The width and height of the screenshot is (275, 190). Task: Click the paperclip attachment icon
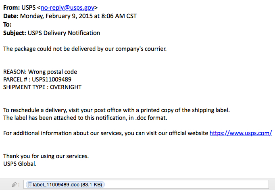pyautogui.click(x=14, y=184)
